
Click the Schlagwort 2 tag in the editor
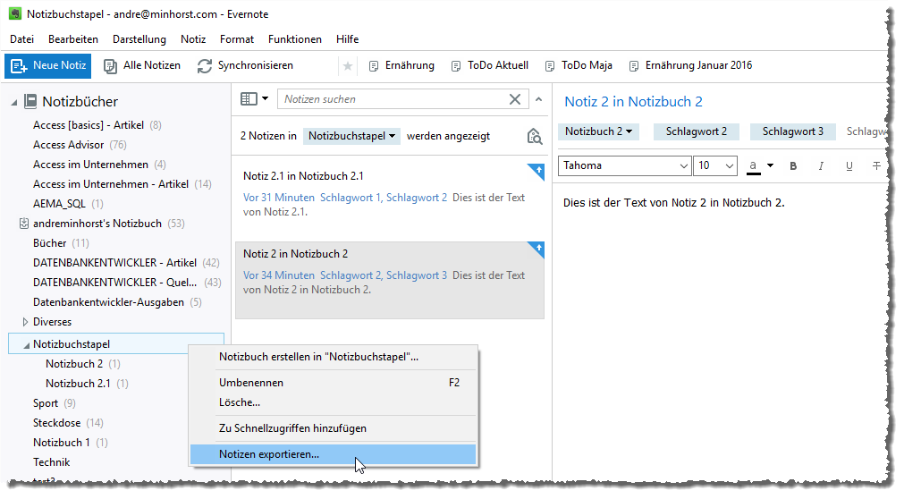coord(696,131)
